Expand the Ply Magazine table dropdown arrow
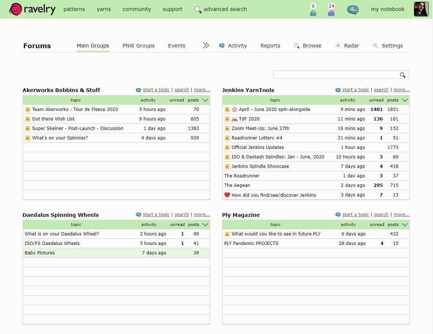433x334 pixels. pyautogui.click(x=405, y=224)
